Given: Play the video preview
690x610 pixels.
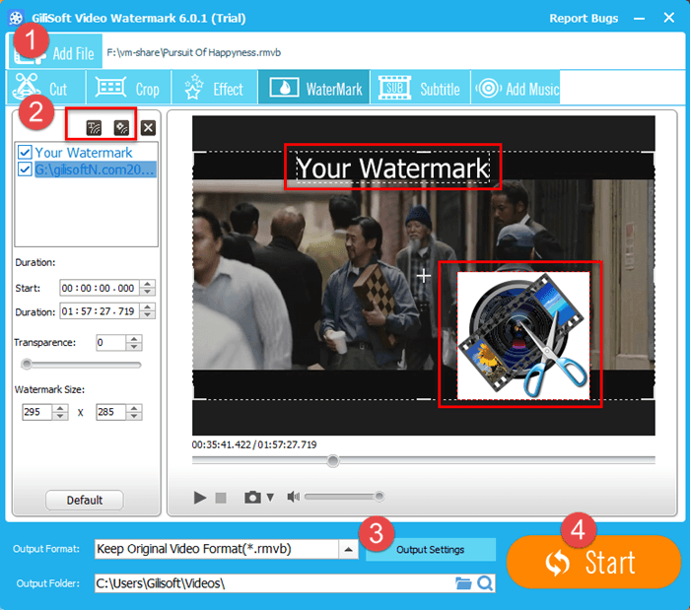Looking at the screenshot, I should 200,498.
